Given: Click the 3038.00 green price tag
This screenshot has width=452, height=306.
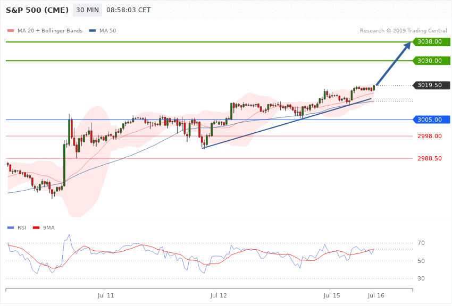Looking at the screenshot, I should point(432,42).
